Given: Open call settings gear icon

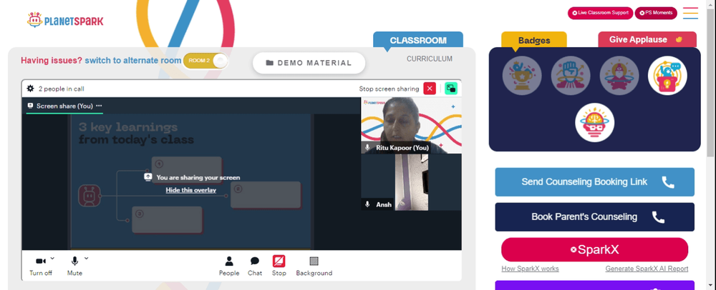Looking at the screenshot, I should tap(30, 89).
